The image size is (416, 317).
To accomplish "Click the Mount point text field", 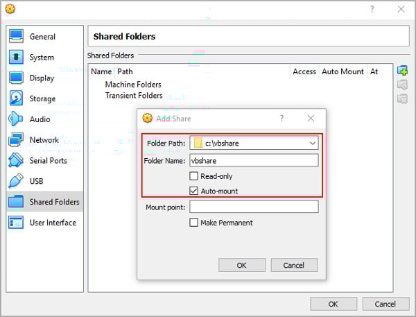I will click(254, 207).
